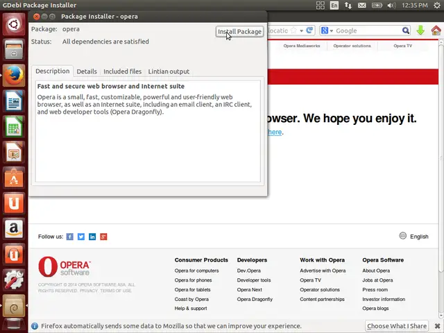Click the Choose What I Share button

point(397,326)
